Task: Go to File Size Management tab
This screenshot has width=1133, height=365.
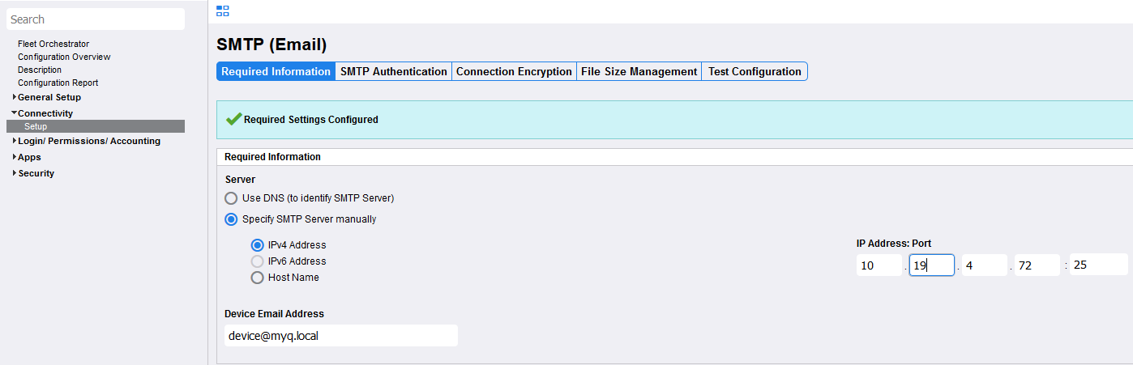Action: tap(639, 71)
